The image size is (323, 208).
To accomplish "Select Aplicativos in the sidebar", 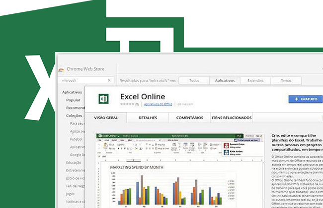I will [72, 92].
